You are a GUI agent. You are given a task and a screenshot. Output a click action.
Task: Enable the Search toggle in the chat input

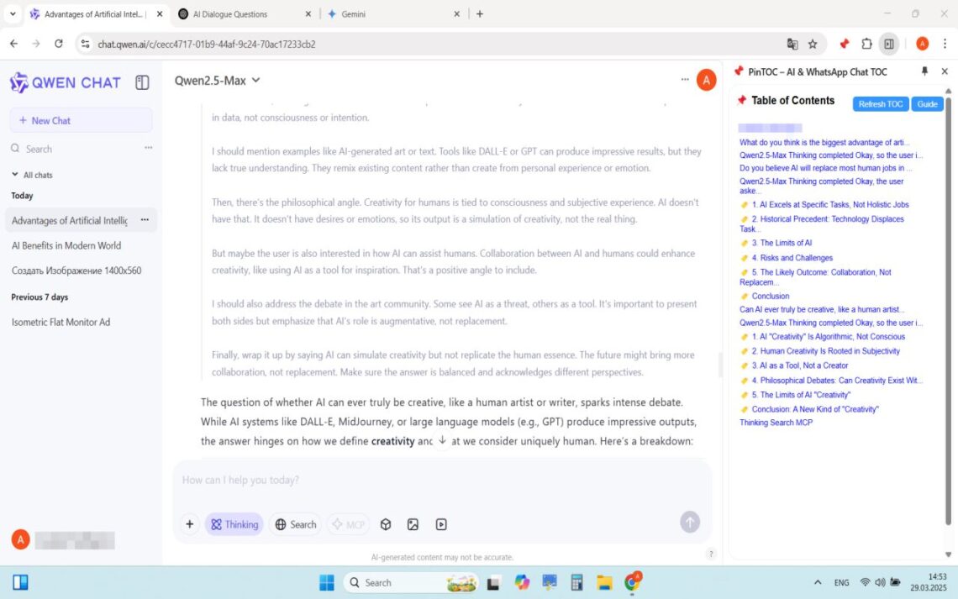click(x=295, y=523)
